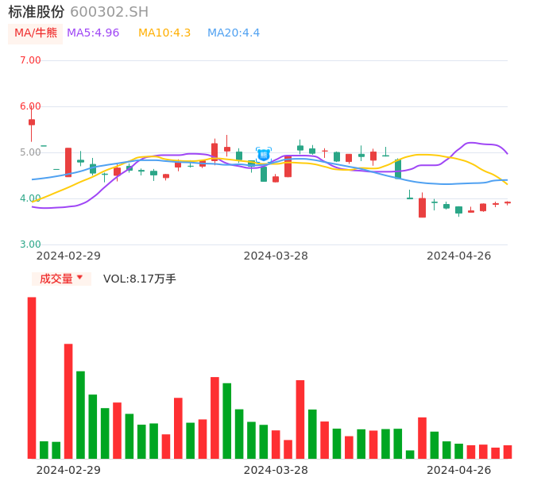Select the MA/牛熊 indicator tab
The image size is (545, 481).
click(x=36, y=33)
